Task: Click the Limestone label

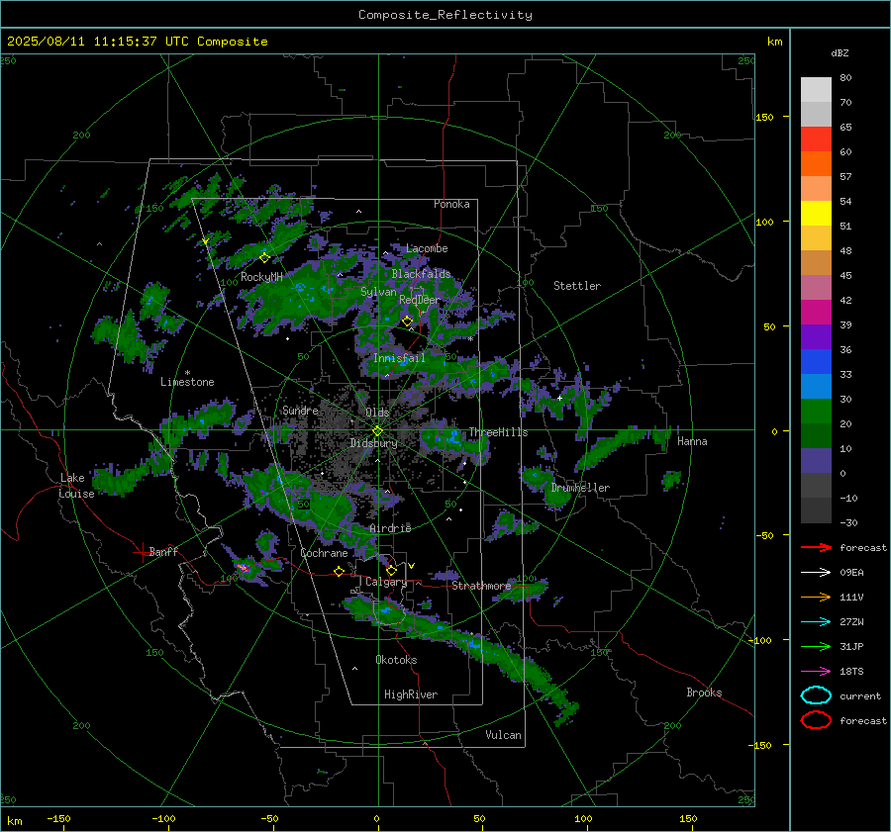Action: pyautogui.click(x=187, y=382)
